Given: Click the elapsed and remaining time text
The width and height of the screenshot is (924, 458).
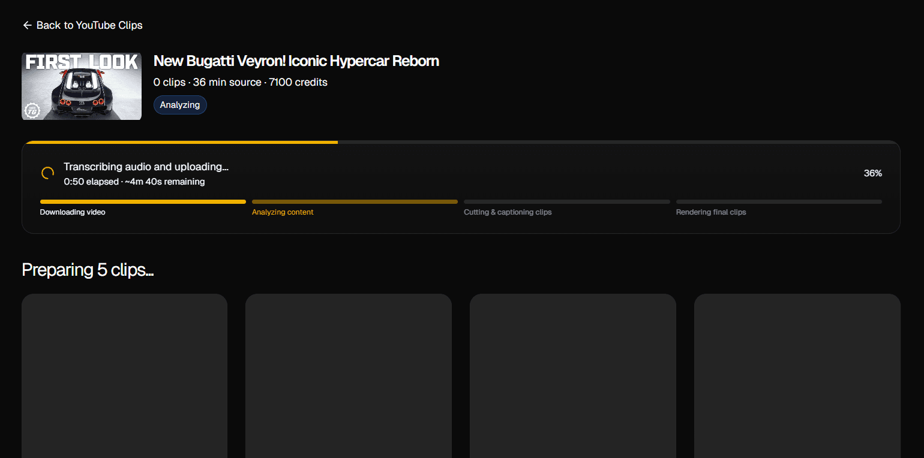Looking at the screenshot, I should 134,182.
